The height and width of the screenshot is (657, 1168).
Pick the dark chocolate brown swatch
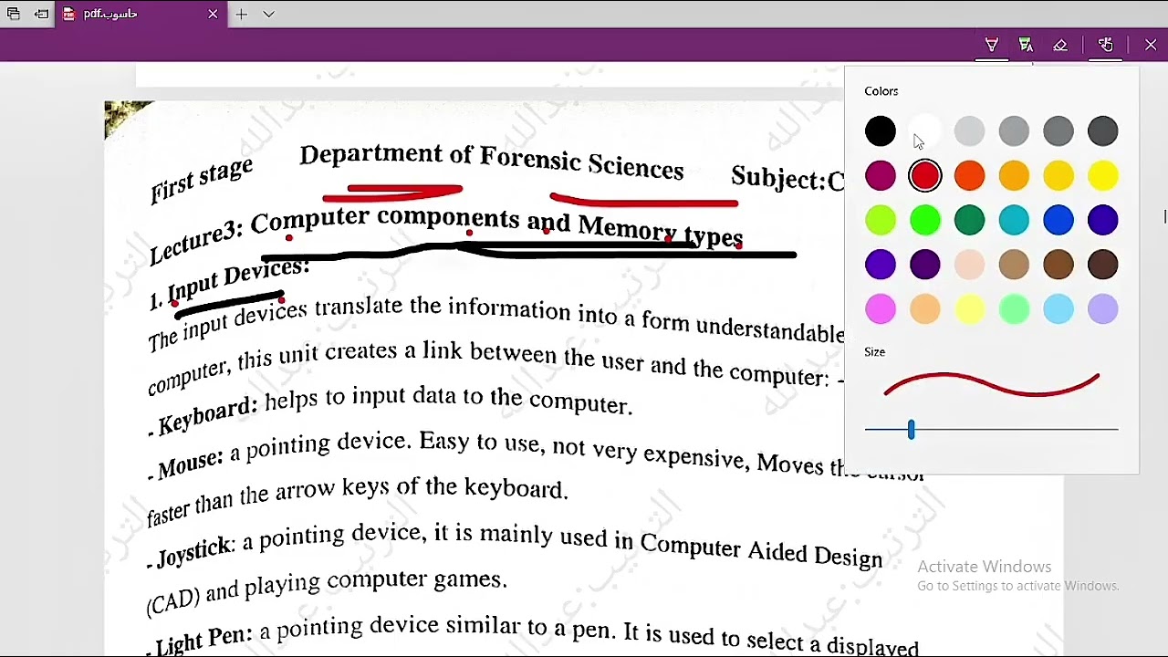1103,265
